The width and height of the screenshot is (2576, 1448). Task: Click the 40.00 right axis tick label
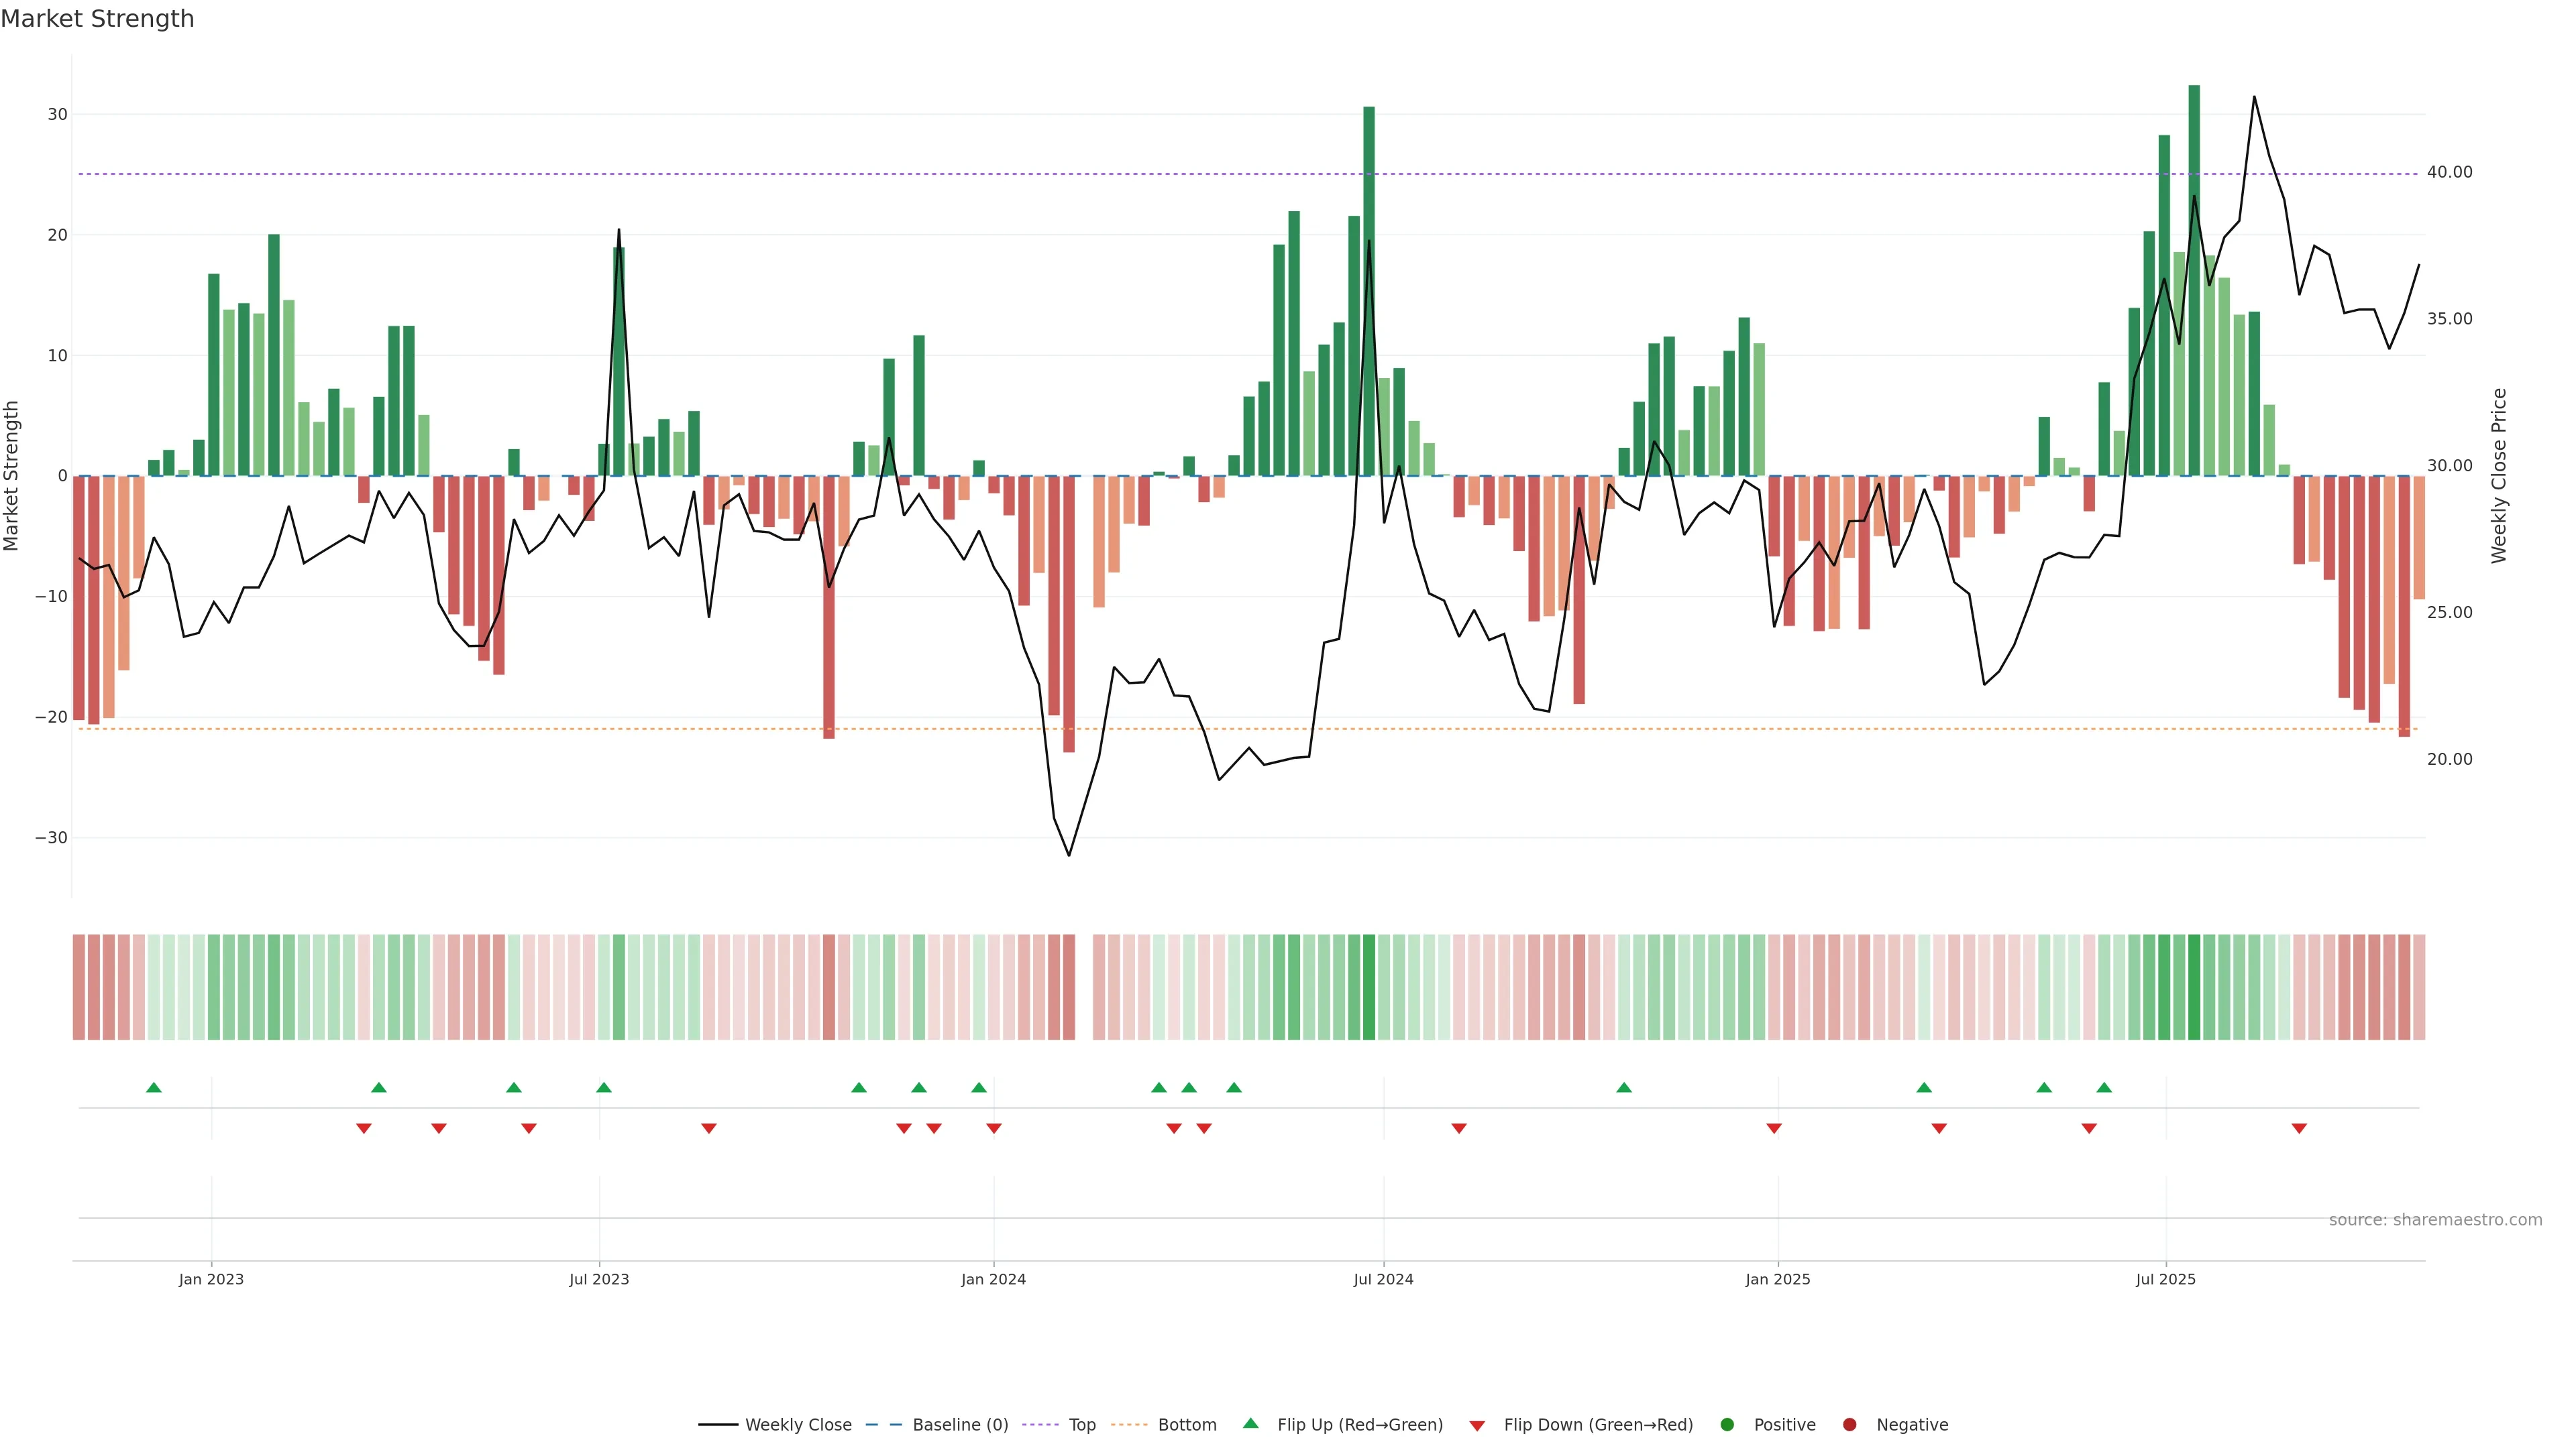point(2449,173)
